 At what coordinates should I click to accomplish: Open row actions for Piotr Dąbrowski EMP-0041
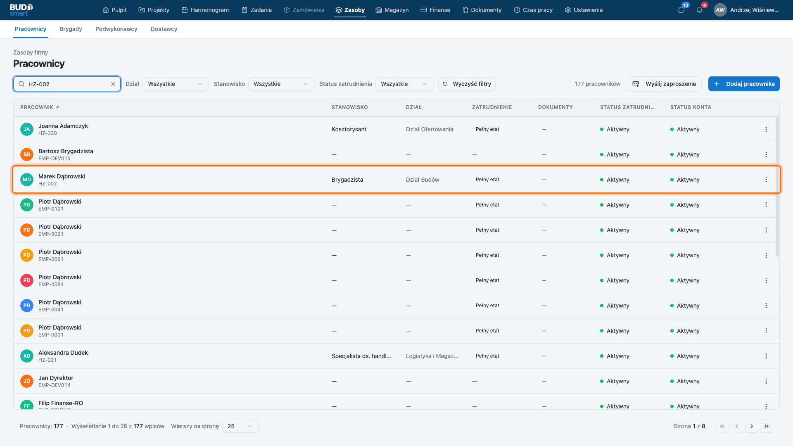tap(766, 306)
